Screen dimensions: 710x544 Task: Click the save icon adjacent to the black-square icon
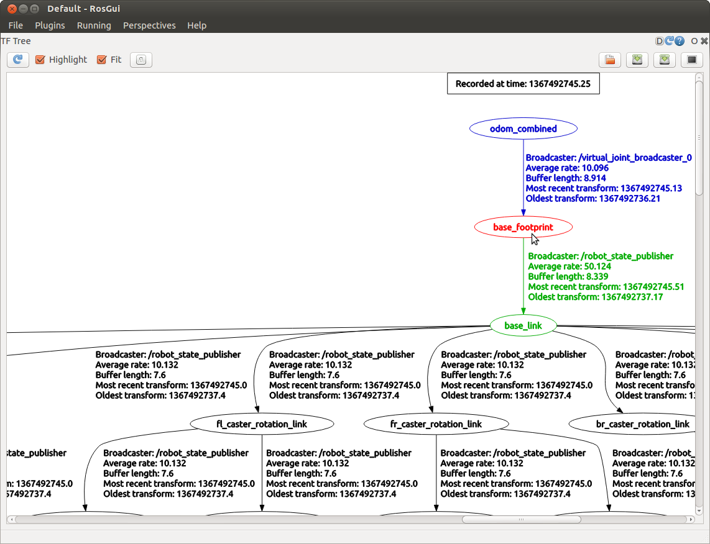pos(664,60)
